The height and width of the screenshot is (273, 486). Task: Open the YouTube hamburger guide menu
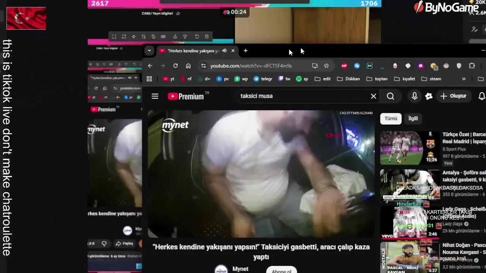pyautogui.click(x=155, y=96)
